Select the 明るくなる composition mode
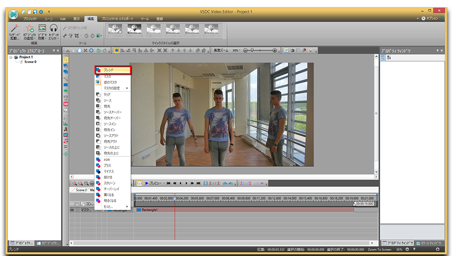470x256 pixels. click(113, 201)
